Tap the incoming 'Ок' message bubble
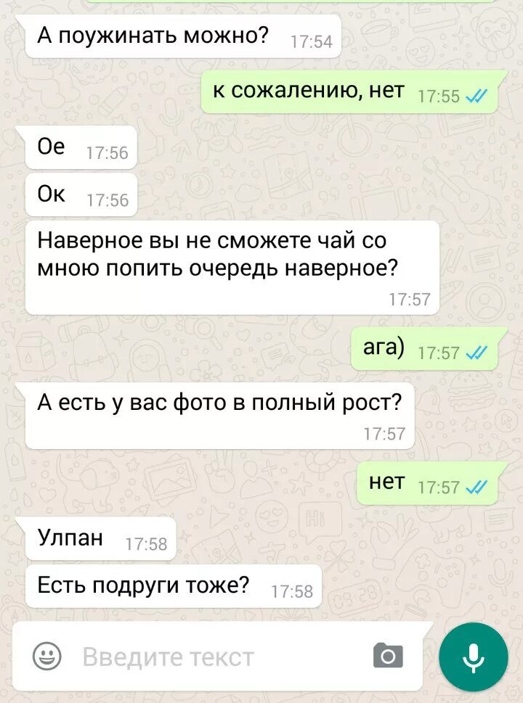This screenshot has height=703, width=523. tap(81, 194)
